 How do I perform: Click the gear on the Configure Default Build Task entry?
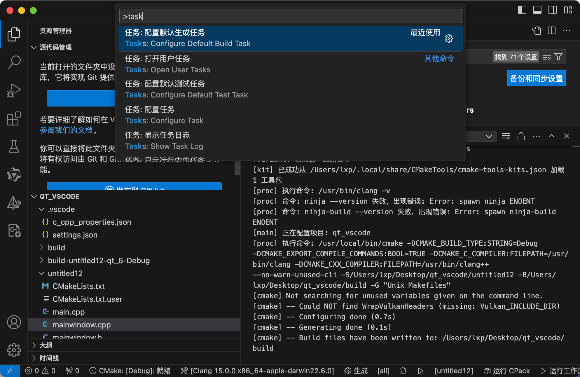[x=448, y=38]
